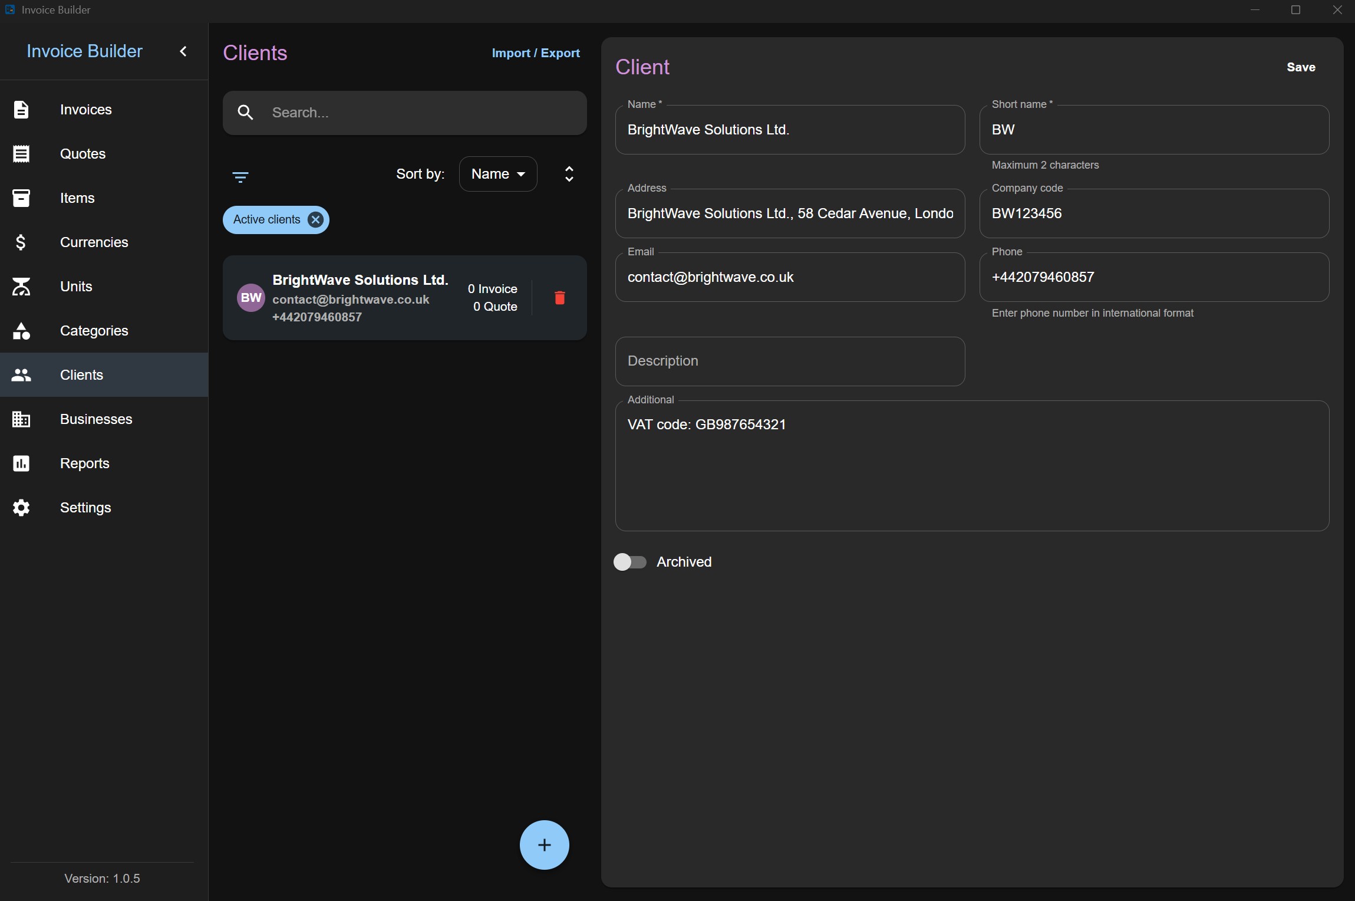Viewport: 1355px width, 901px height.
Task: Remove the Active clients filter chip
Action: 316,220
